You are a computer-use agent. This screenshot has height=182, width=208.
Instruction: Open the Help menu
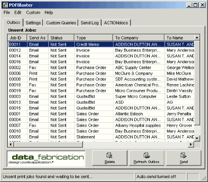[x=49, y=13]
